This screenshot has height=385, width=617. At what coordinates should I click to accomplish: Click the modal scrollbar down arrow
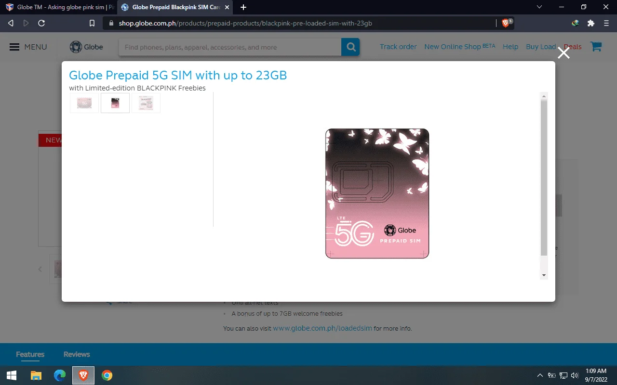coord(544,275)
